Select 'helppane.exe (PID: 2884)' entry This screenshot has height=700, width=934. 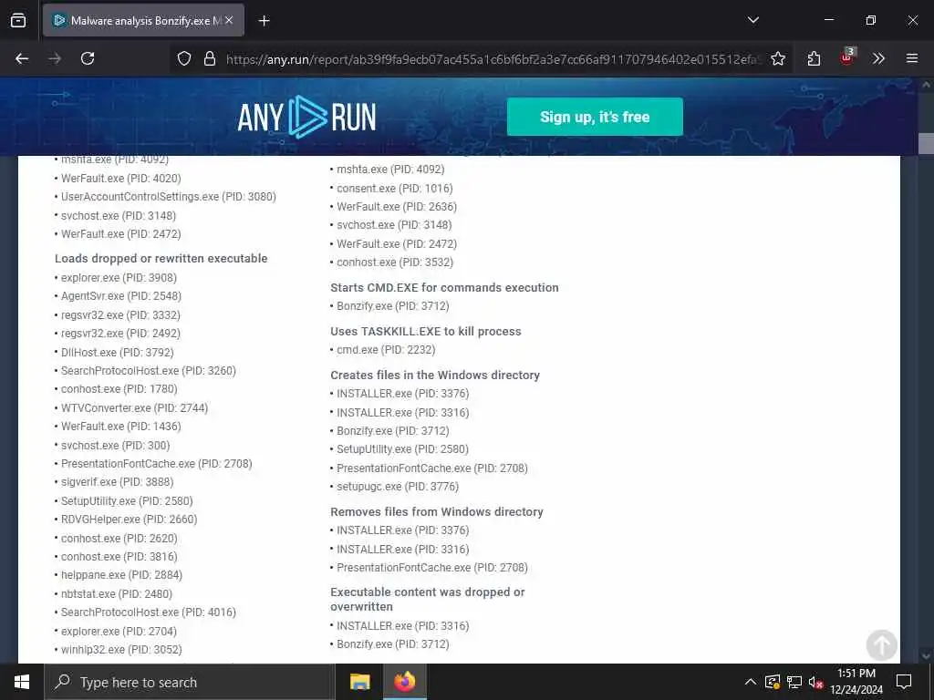click(121, 575)
